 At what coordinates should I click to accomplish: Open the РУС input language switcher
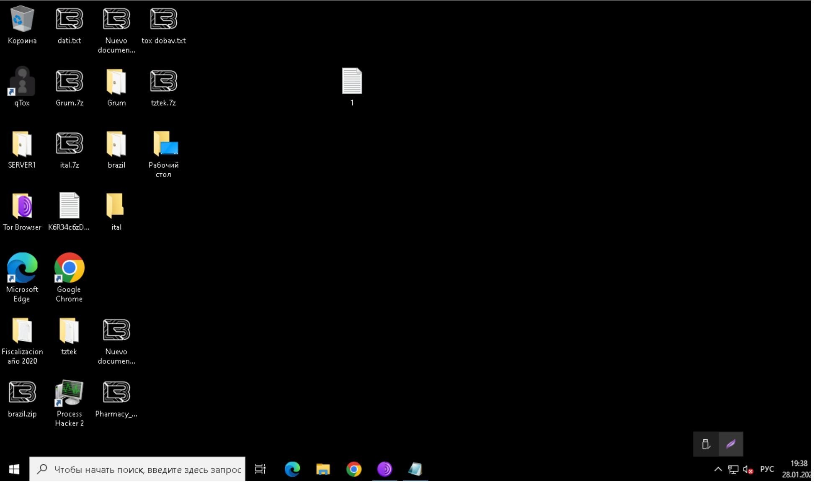767,469
